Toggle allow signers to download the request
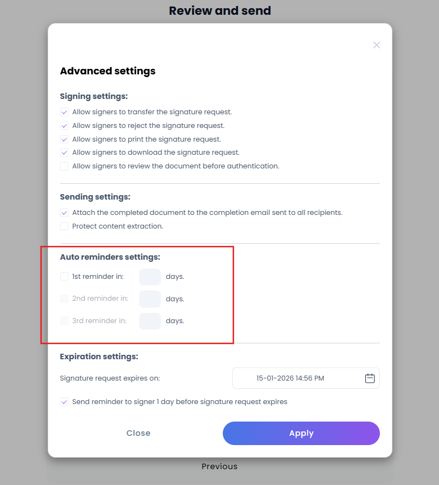 tap(64, 153)
